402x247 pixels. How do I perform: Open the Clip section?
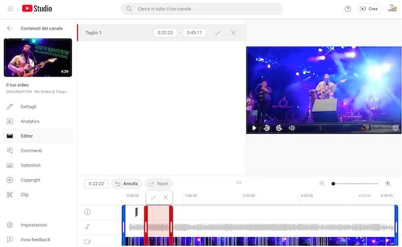click(38, 194)
